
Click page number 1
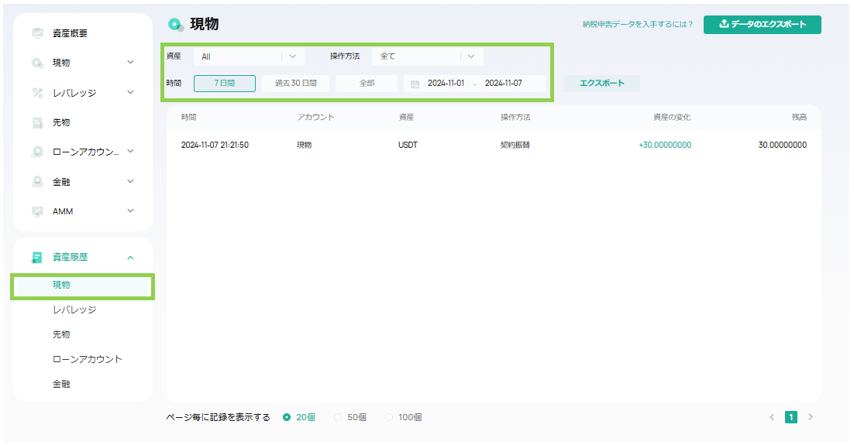(790, 417)
